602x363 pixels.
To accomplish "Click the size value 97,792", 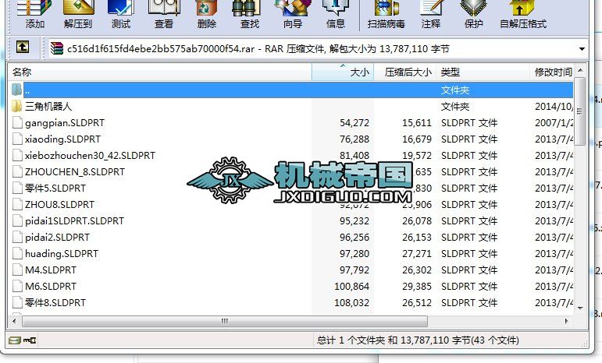I will click(354, 270).
